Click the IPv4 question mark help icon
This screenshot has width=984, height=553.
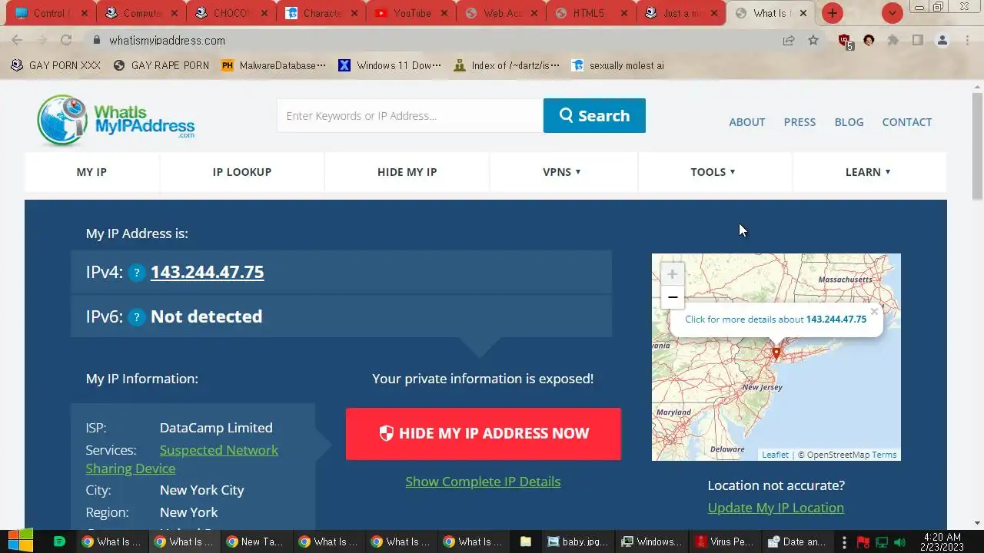(137, 273)
